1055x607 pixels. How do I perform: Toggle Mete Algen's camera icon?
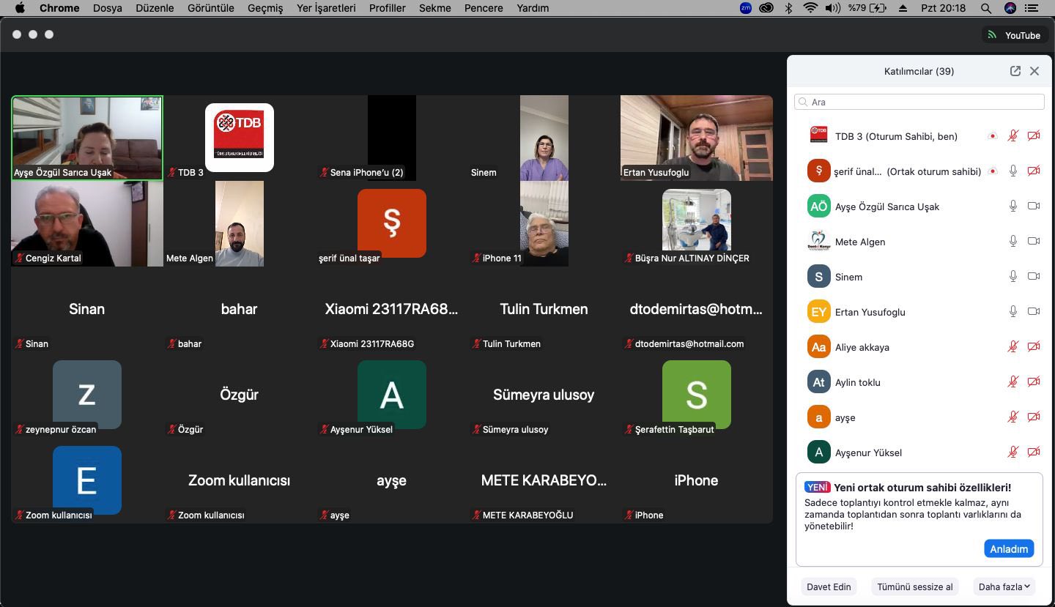[1034, 242]
